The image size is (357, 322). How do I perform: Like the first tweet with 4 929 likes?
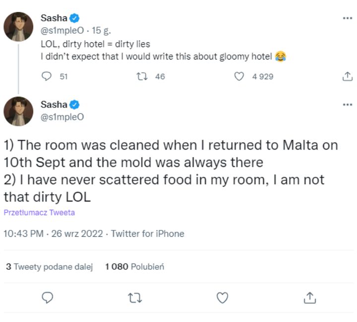point(239,76)
